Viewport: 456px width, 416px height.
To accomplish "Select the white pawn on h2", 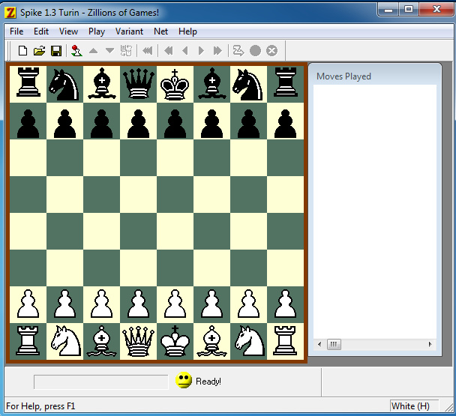I will coord(285,304).
